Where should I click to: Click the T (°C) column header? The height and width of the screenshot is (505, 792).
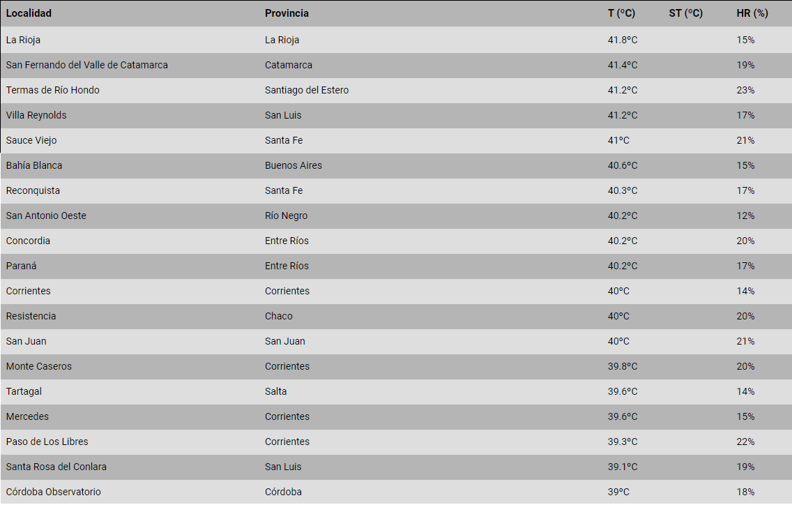point(621,13)
